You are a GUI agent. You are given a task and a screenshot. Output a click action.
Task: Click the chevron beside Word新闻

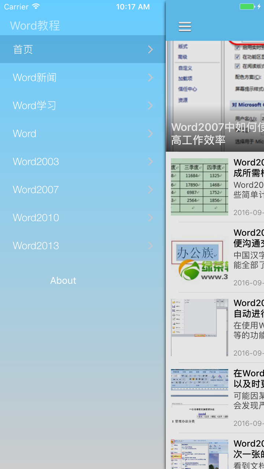[x=150, y=77]
